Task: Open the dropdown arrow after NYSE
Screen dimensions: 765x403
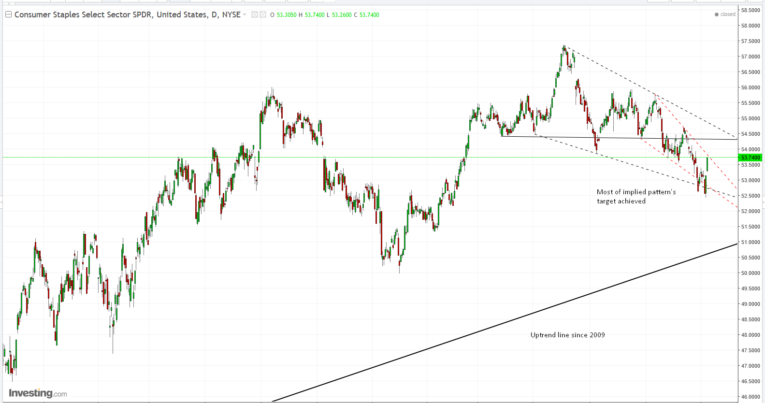Action: 245,14
